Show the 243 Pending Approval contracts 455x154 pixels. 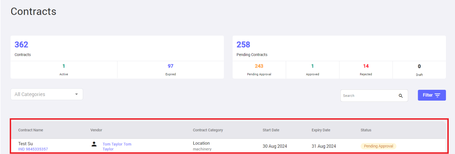[259, 70]
